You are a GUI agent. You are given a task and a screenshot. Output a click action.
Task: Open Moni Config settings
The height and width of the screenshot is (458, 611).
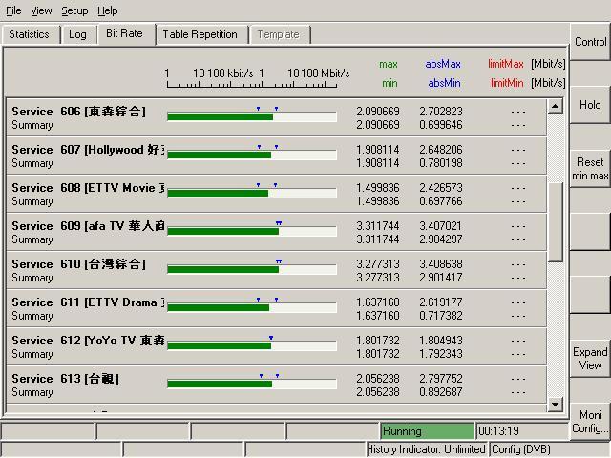point(590,422)
